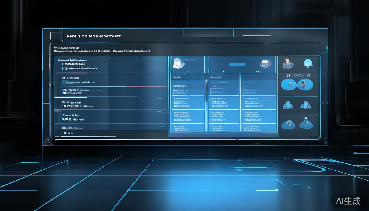
Task: Toggle the checkbox in fourth section of left list
Action: tap(63, 120)
